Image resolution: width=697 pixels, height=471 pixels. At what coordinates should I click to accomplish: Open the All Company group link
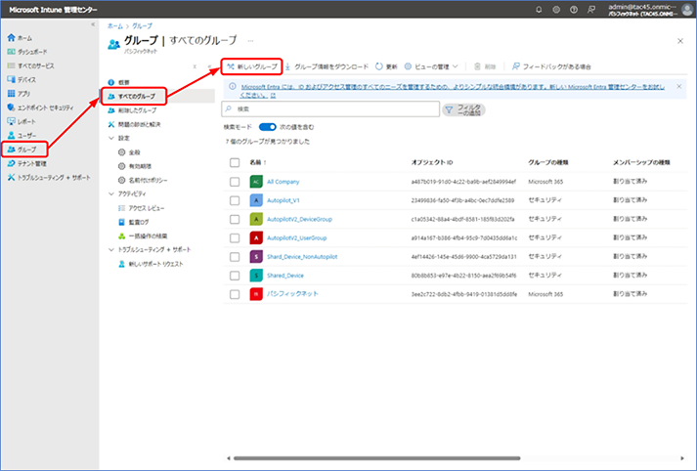click(x=283, y=182)
